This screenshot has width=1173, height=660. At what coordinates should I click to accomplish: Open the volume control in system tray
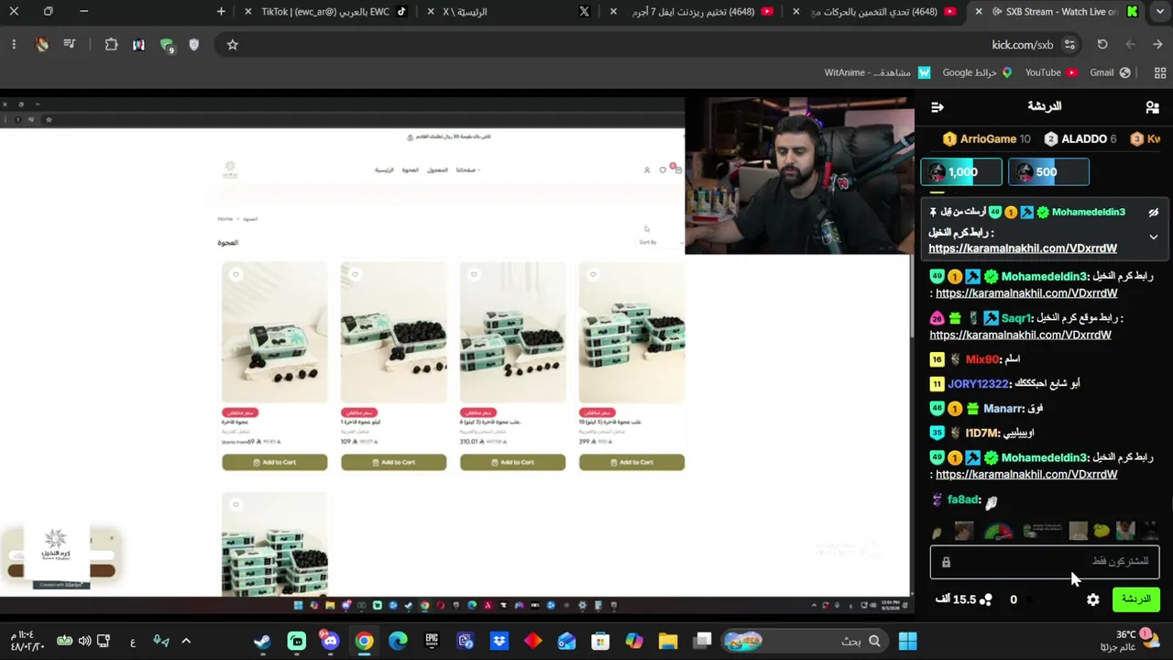click(x=85, y=641)
